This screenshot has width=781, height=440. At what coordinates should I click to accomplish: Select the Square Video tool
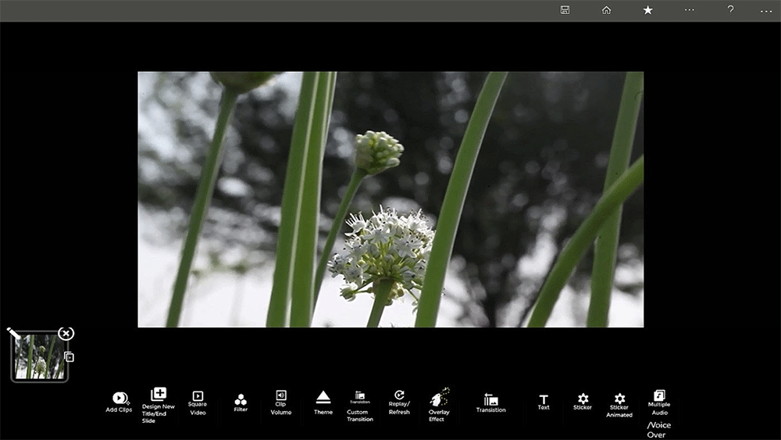[x=198, y=396]
